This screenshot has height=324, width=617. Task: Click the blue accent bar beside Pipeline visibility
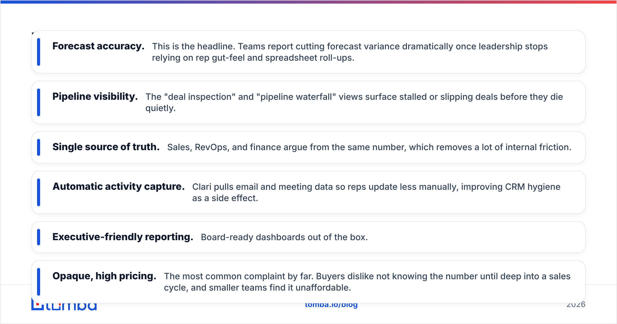click(39, 102)
